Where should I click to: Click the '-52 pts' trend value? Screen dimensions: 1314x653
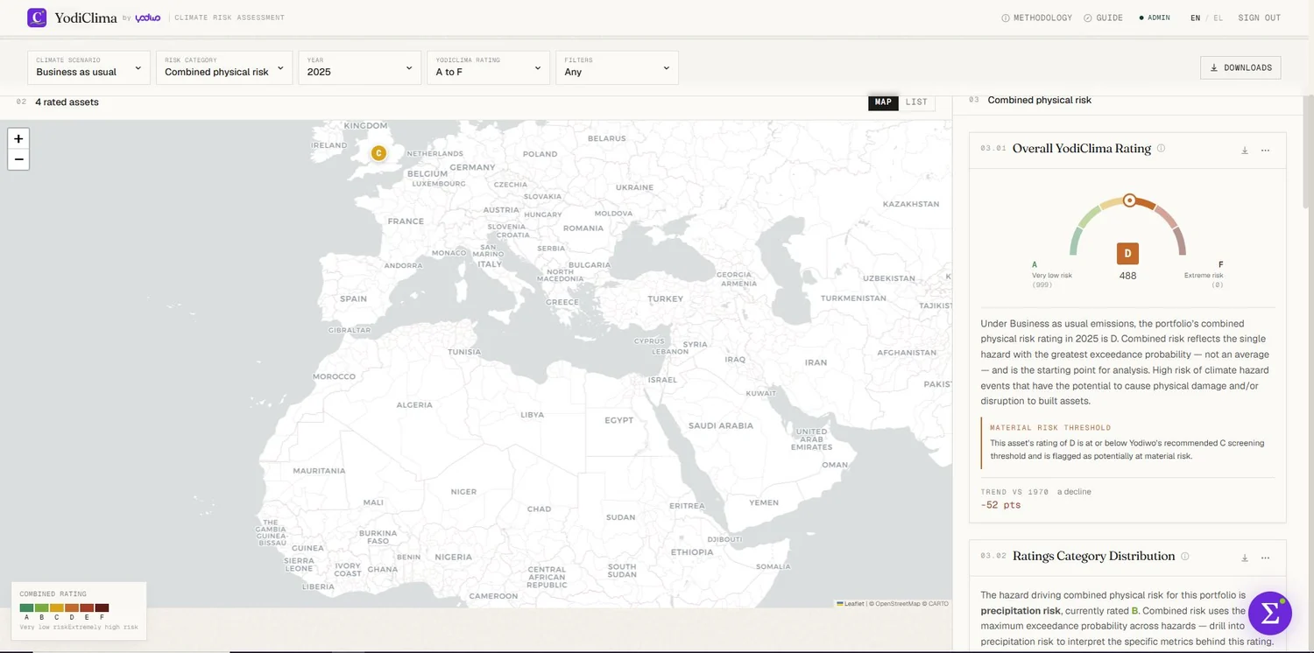(1000, 505)
